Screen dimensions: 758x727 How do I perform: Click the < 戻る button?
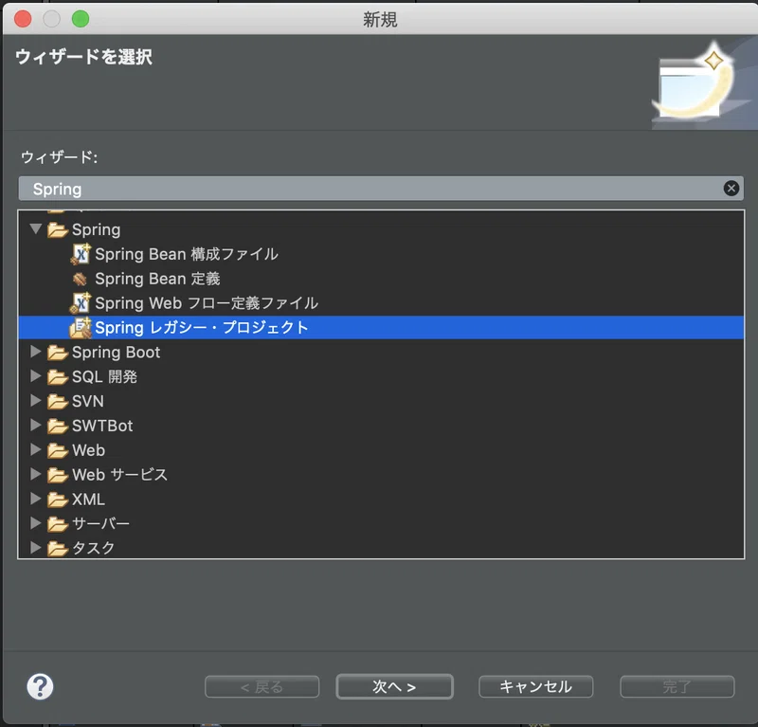click(262, 686)
